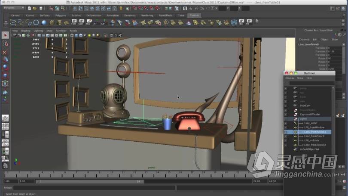Click the 'CP' center pivot shelf button
This screenshot has height=196, width=348.
(x=103, y=22)
